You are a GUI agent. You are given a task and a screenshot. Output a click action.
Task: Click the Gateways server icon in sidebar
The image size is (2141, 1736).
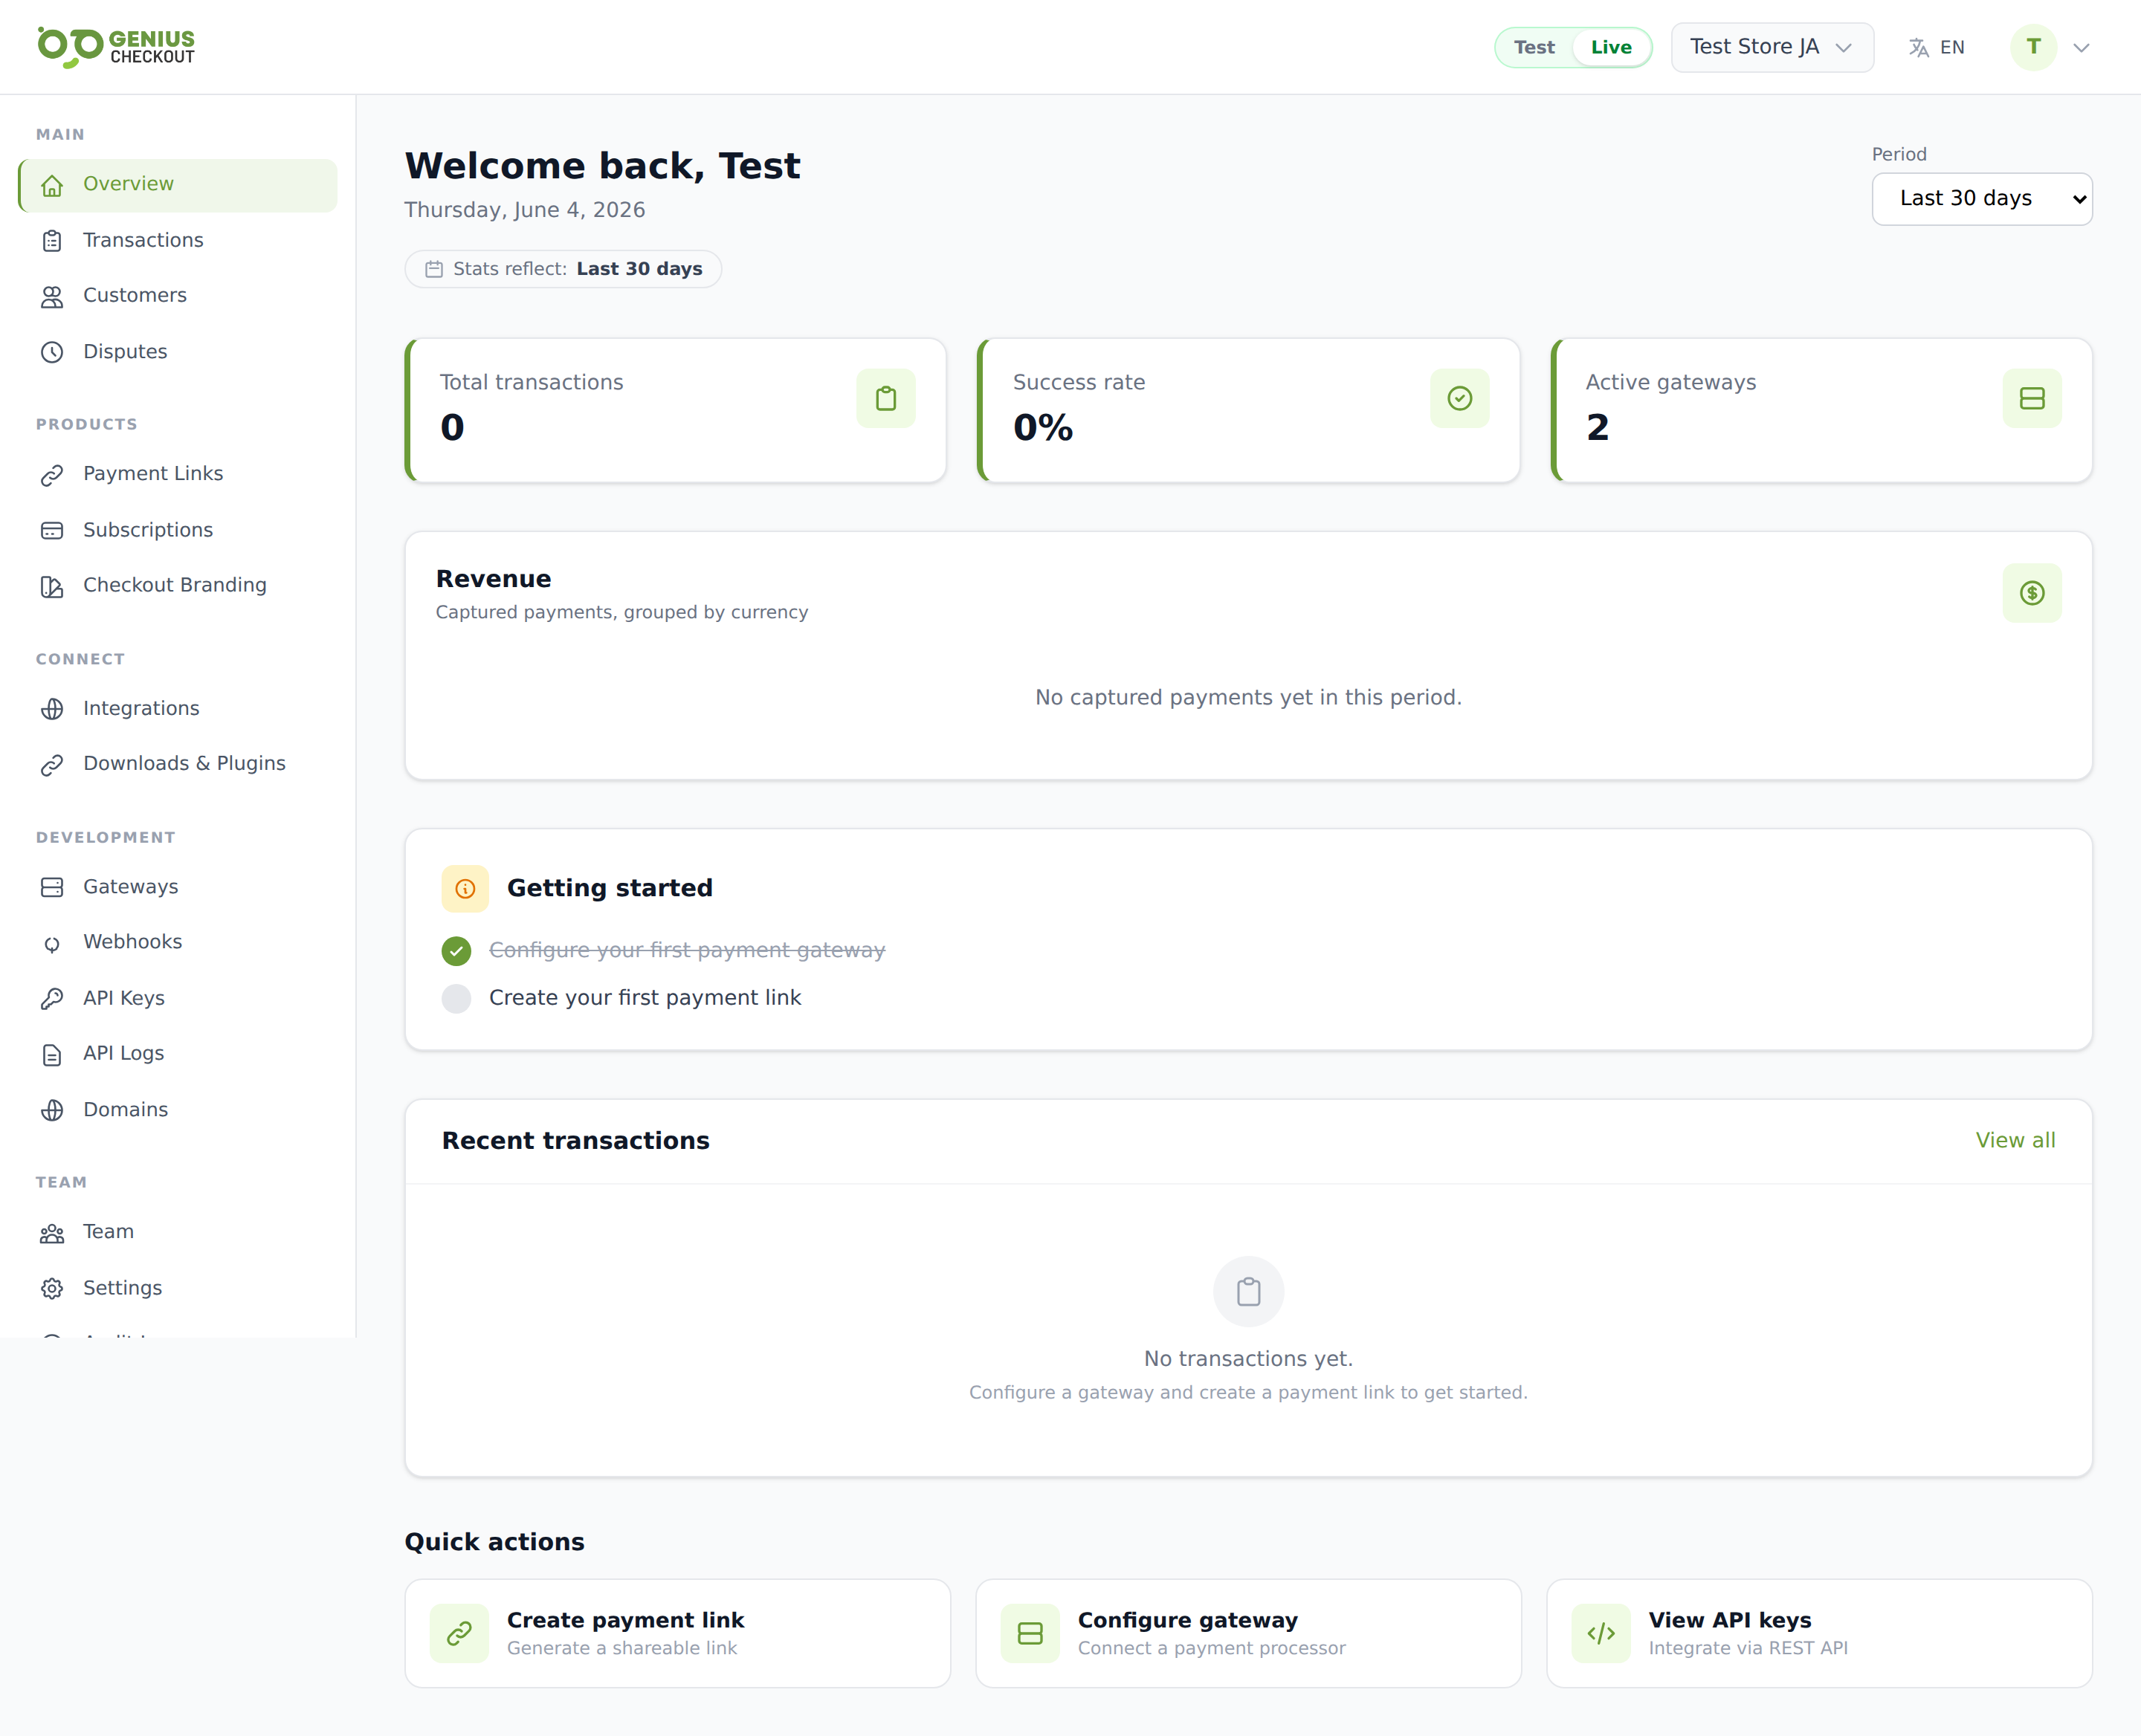tap(52, 887)
